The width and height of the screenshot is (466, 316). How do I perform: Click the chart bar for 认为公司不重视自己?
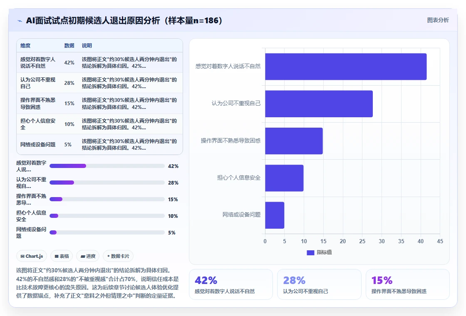[x=319, y=104]
